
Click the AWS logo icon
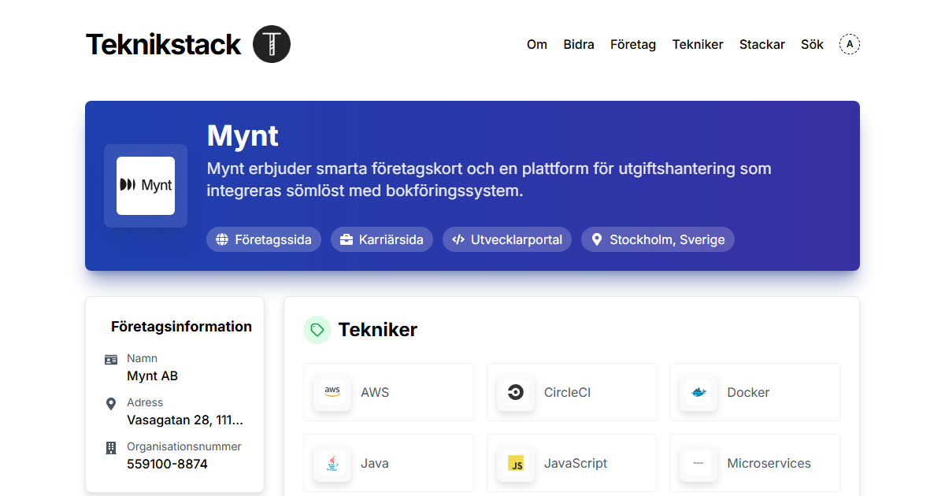pyautogui.click(x=332, y=392)
